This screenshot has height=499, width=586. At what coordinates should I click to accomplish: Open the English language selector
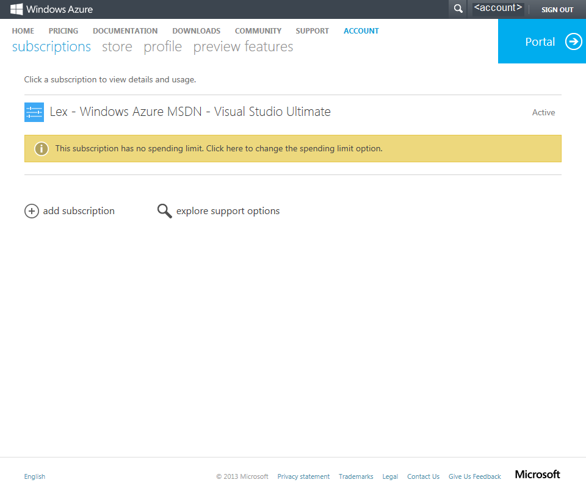coord(34,476)
